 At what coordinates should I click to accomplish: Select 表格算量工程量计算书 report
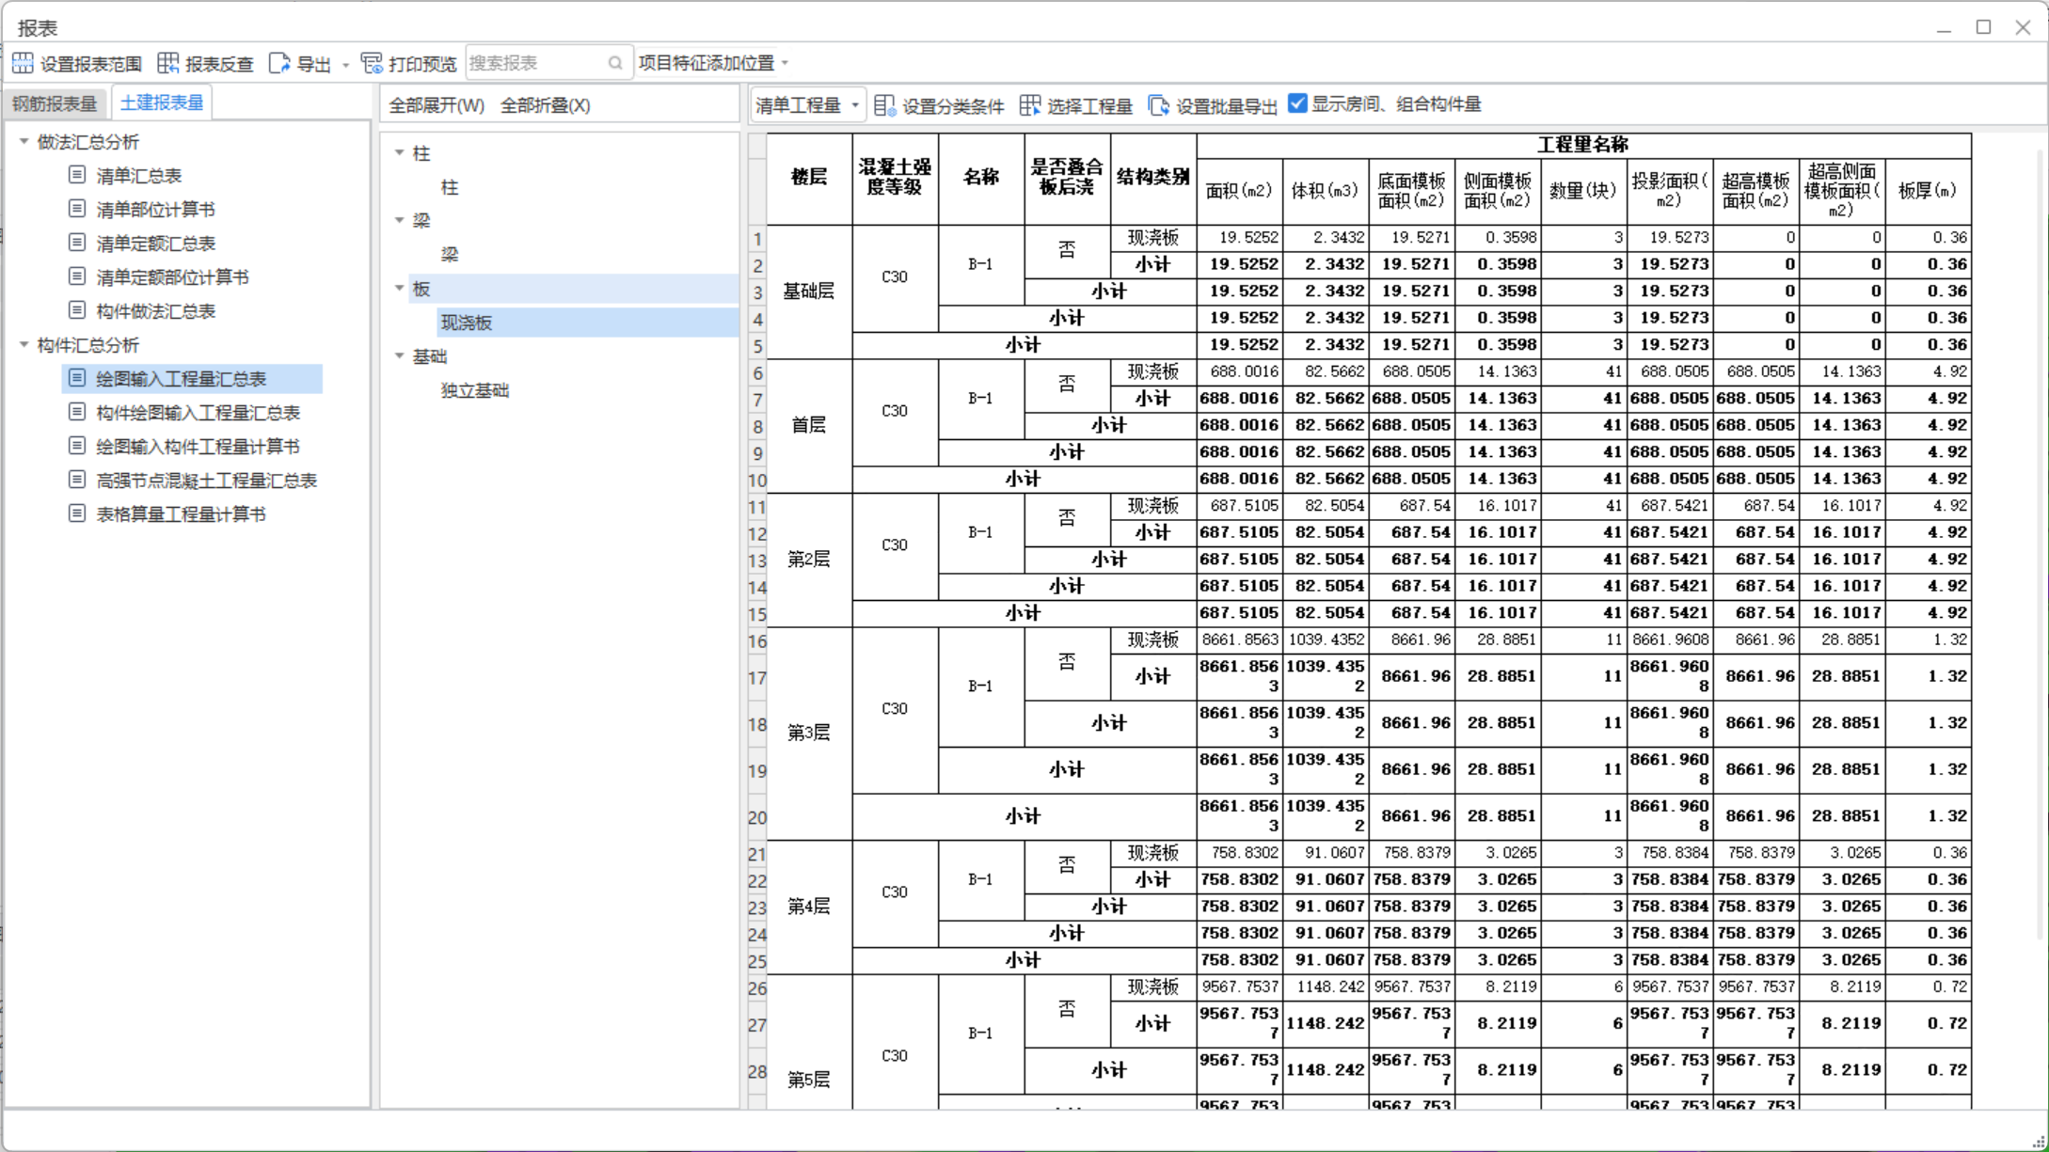point(182,514)
